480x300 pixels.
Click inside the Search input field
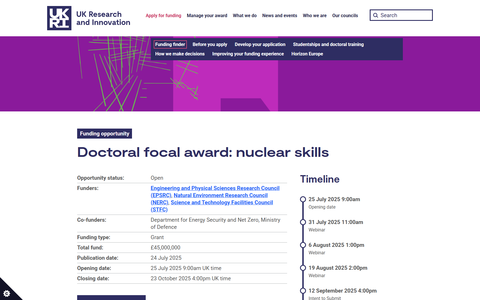[404, 15]
